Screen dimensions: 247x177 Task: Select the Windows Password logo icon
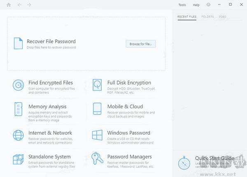click(x=97, y=135)
